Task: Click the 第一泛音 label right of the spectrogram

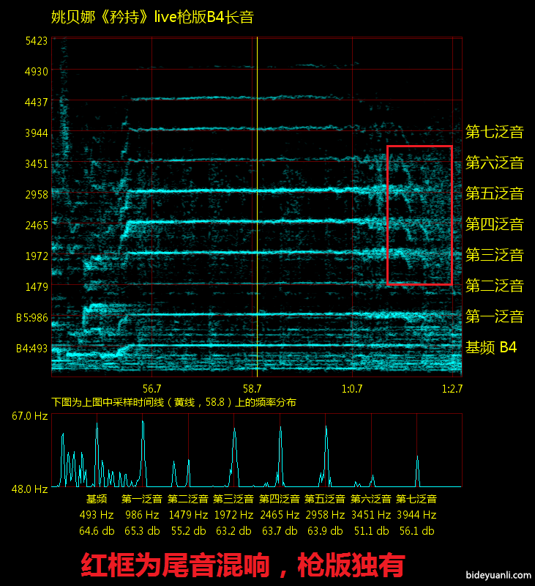Action: (495, 317)
